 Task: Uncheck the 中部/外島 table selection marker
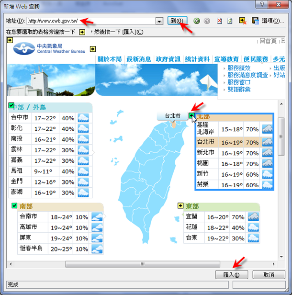(x=11, y=105)
